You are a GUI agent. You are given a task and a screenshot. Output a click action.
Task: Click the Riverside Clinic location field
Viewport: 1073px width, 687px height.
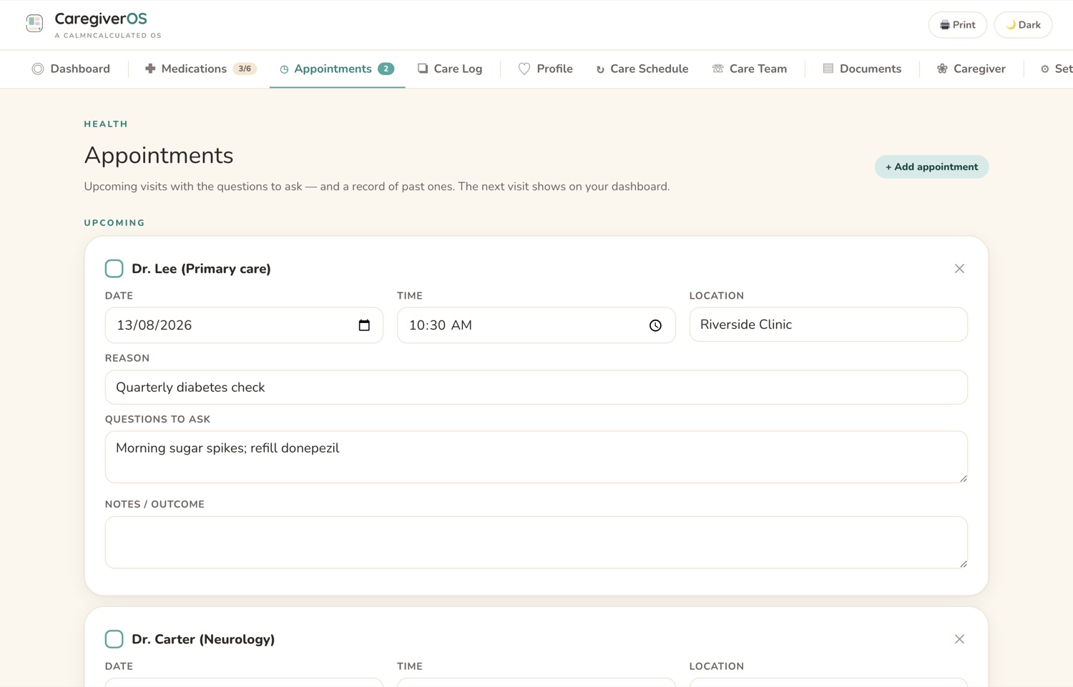pyautogui.click(x=828, y=325)
